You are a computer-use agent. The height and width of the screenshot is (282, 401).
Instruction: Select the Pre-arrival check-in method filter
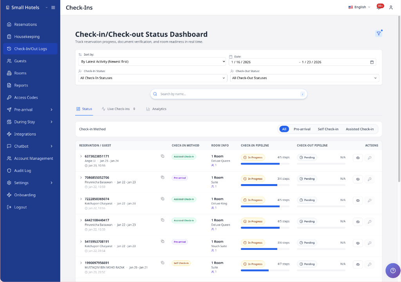pyautogui.click(x=302, y=129)
